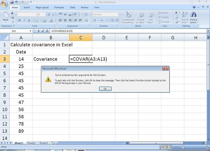Open Insert Function with the fx button

(47, 31)
